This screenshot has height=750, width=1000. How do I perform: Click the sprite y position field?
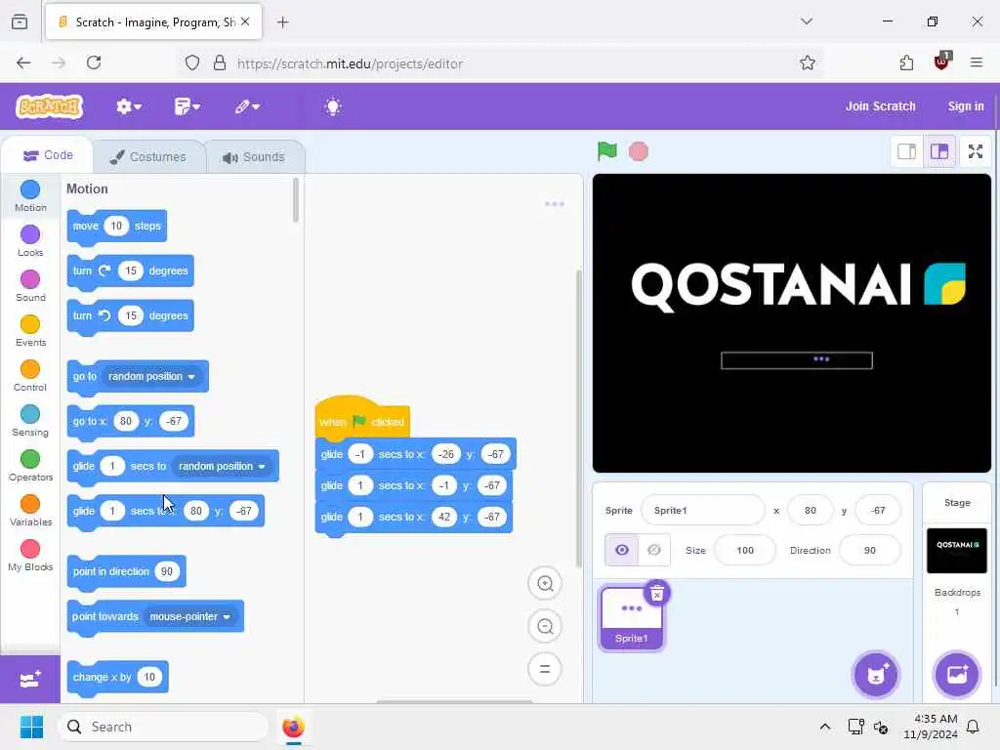pos(878,510)
